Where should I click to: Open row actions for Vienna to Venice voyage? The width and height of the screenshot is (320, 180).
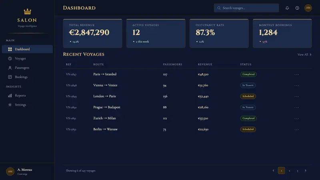coord(296,86)
